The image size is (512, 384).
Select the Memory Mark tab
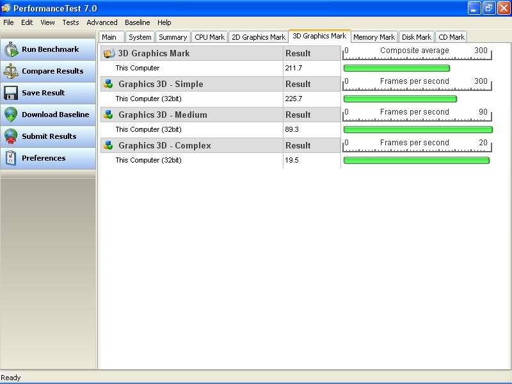coord(374,37)
